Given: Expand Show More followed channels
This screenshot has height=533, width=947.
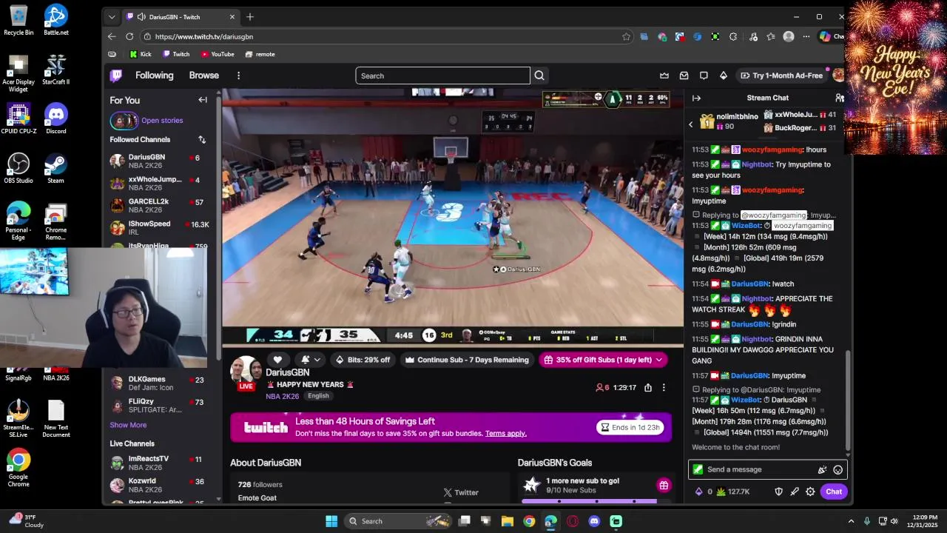Looking at the screenshot, I should (x=128, y=425).
